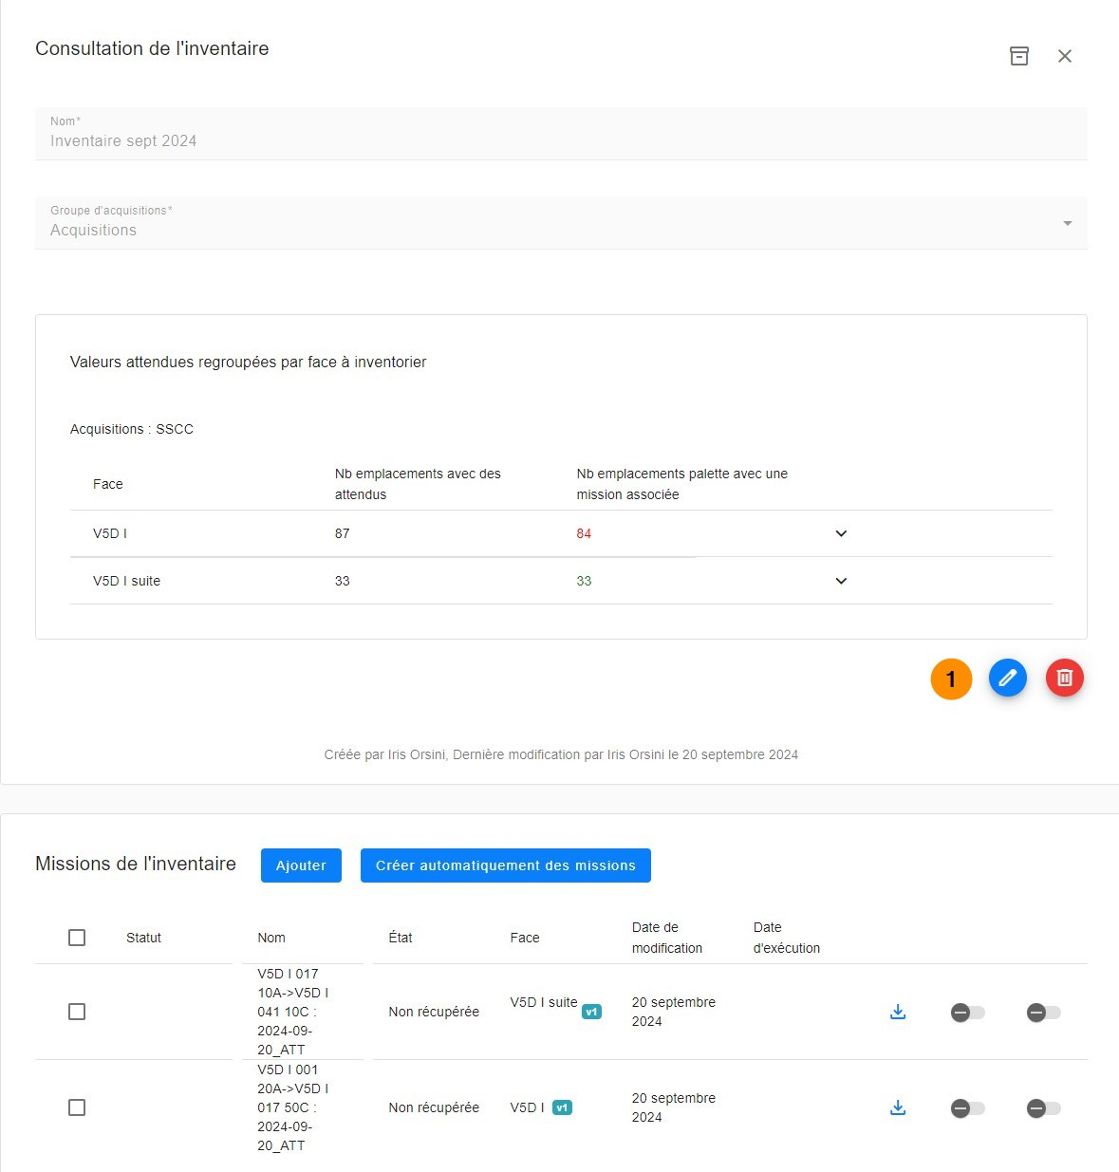
Task: Click the orange badge numbered 1
Action: [951, 679]
